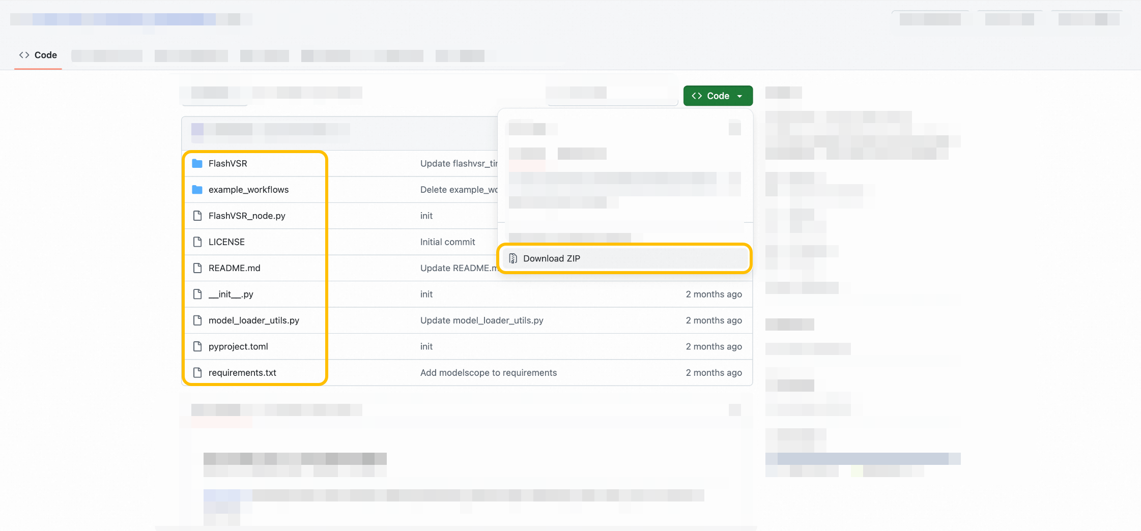The image size is (1141, 531).
Task: Open the 'init' commit message for pyproject.toml
Action: pyautogui.click(x=426, y=346)
